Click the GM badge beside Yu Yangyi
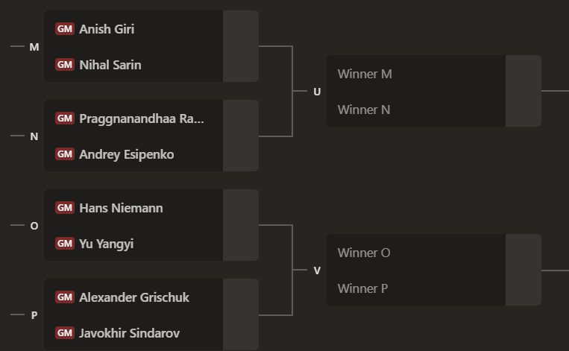 [x=64, y=244]
